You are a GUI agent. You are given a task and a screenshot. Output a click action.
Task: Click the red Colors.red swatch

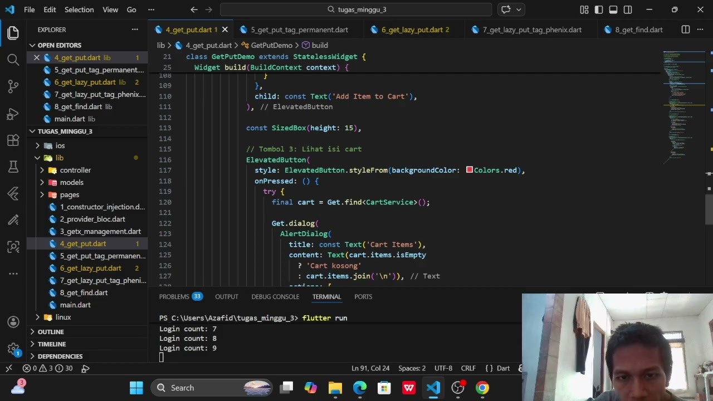click(470, 170)
